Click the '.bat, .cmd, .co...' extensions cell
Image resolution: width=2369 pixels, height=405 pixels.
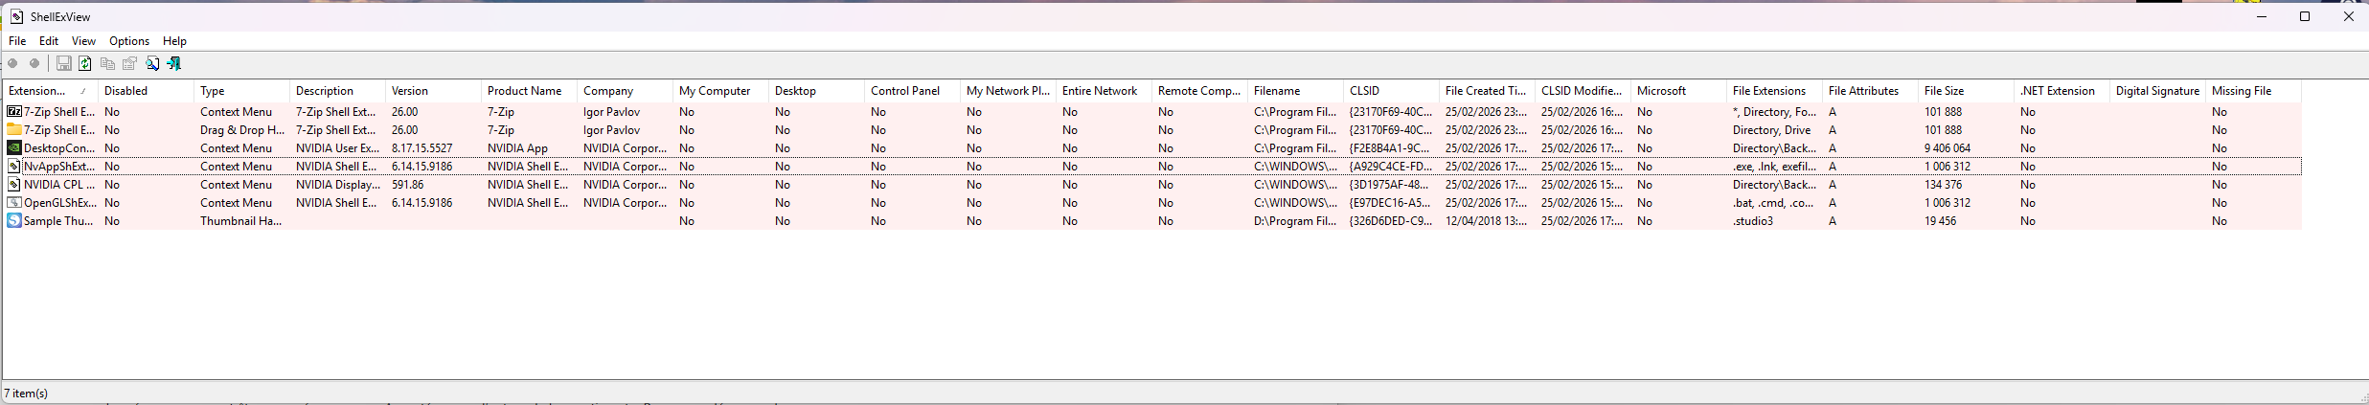coord(1775,202)
